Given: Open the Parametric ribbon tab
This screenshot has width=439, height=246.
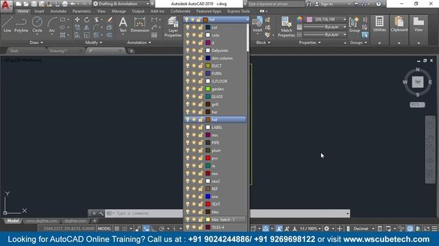Looking at the screenshot, I should click(x=82, y=11).
